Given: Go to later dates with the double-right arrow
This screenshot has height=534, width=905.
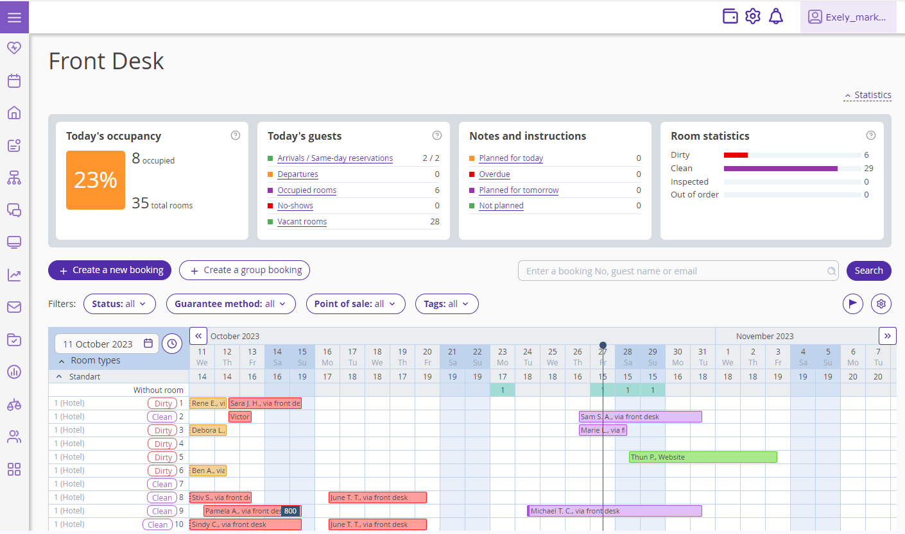Looking at the screenshot, I should [x=888, y=335].
